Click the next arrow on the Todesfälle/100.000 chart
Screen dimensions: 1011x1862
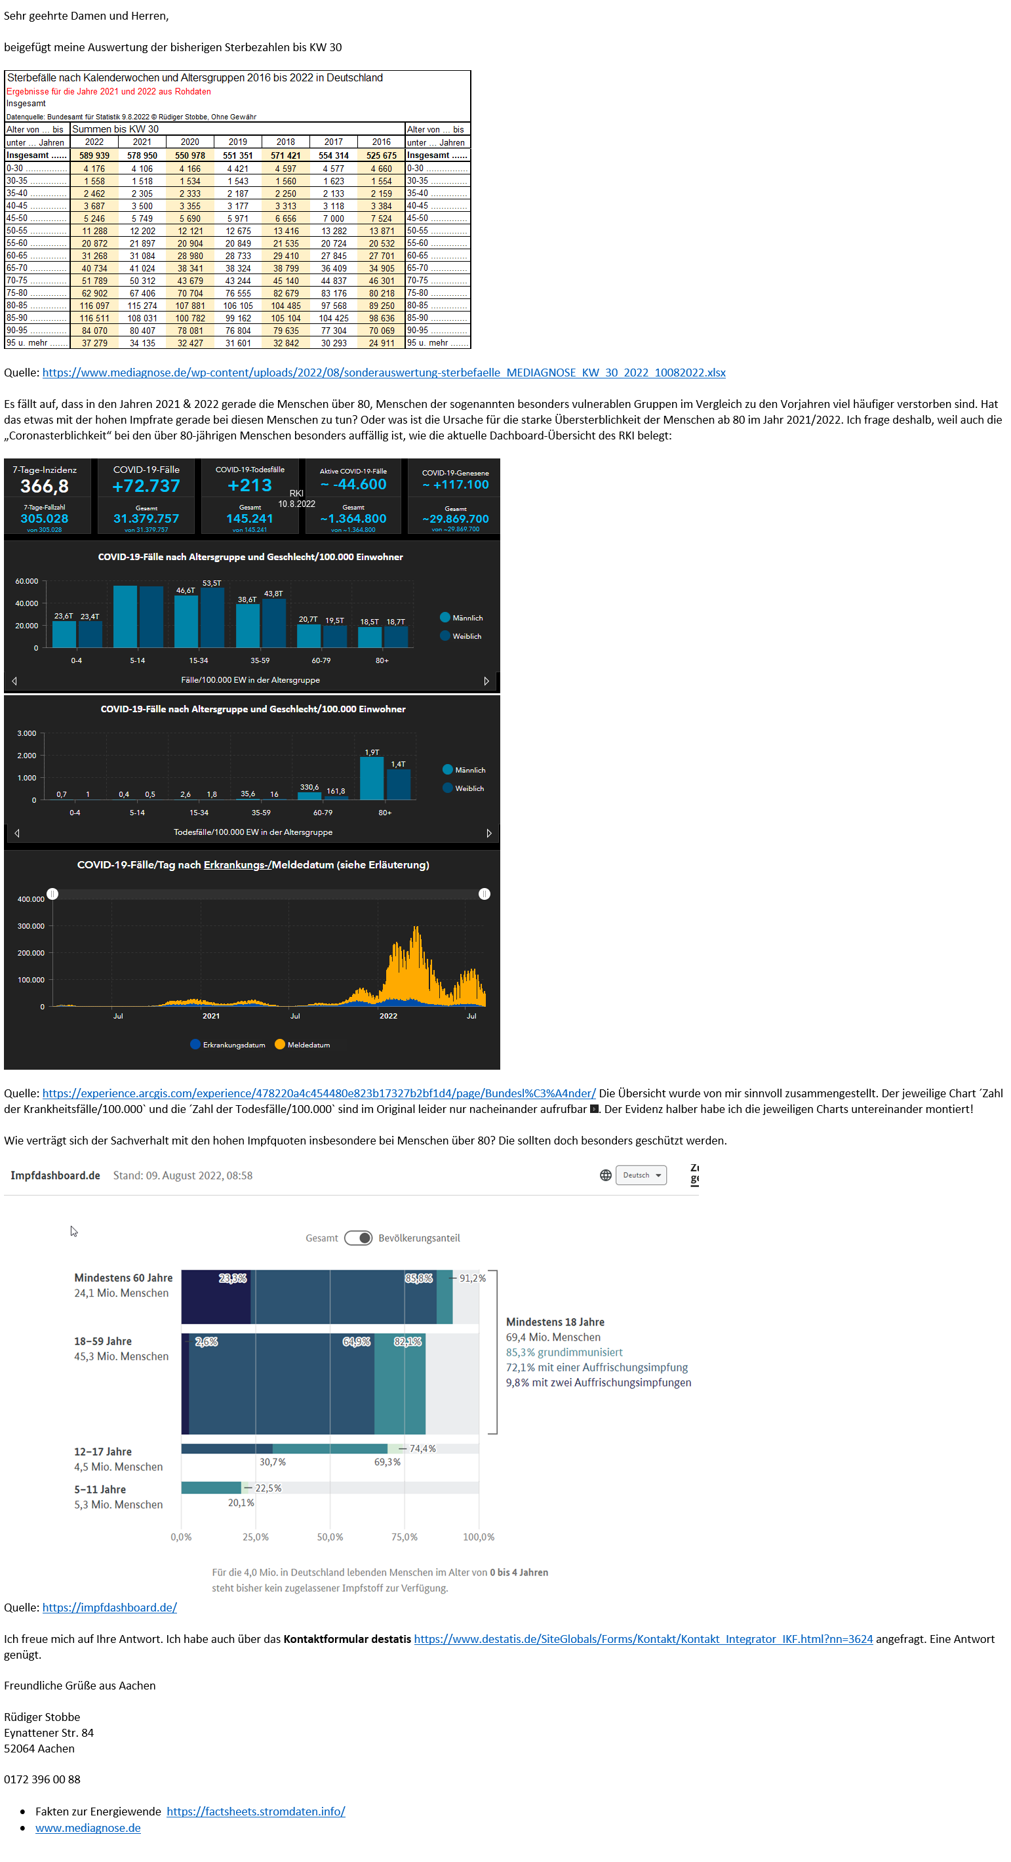click(x=489, y=833)
